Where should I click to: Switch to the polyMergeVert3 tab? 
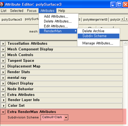(95, 20)
